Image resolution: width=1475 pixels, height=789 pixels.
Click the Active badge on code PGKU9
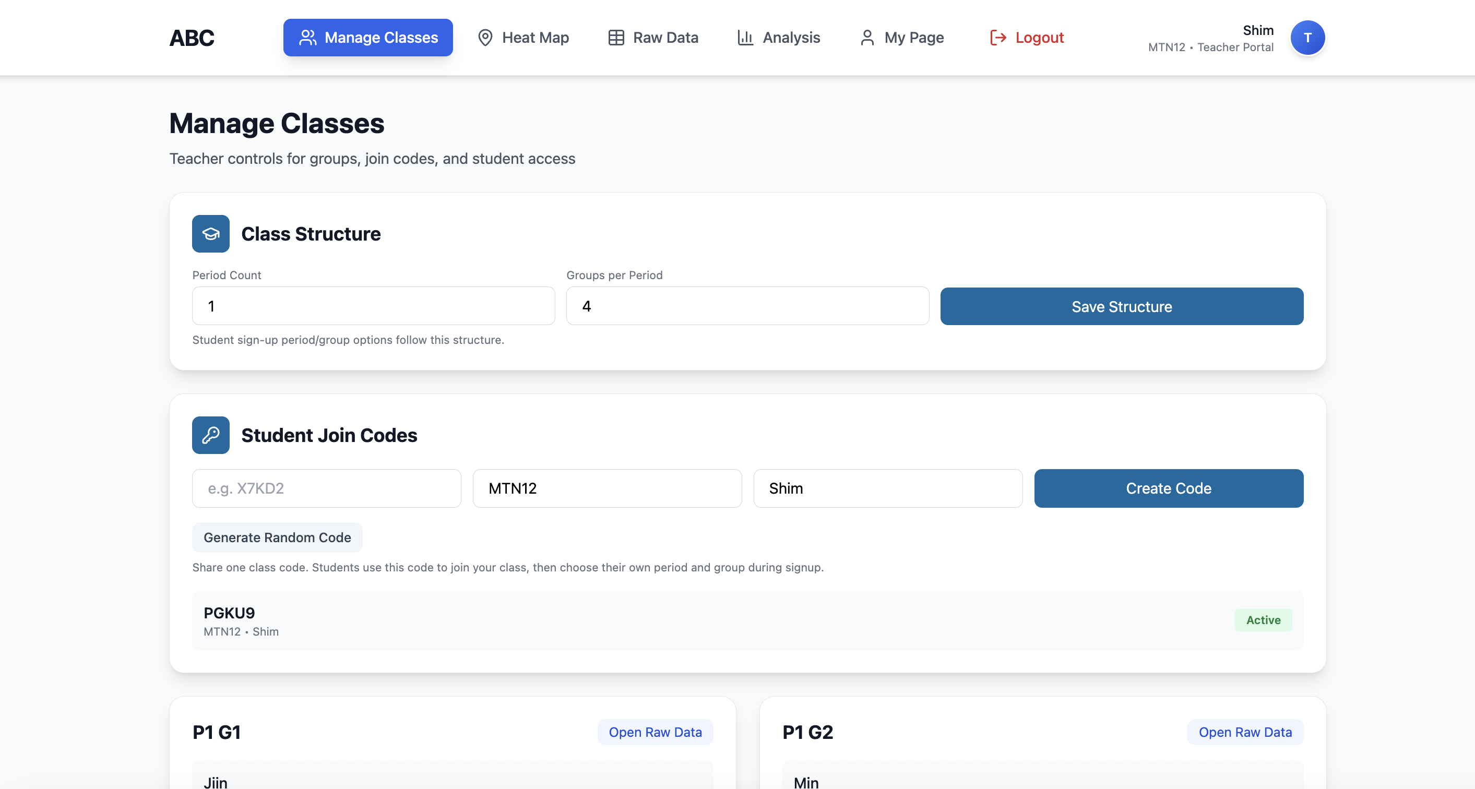pyautogui.click(x=1264, y=620)
